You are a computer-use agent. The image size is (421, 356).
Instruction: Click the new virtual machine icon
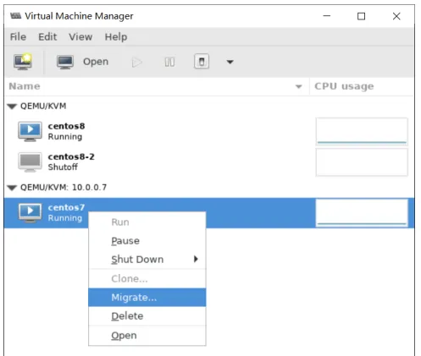[x=23, y=61]
